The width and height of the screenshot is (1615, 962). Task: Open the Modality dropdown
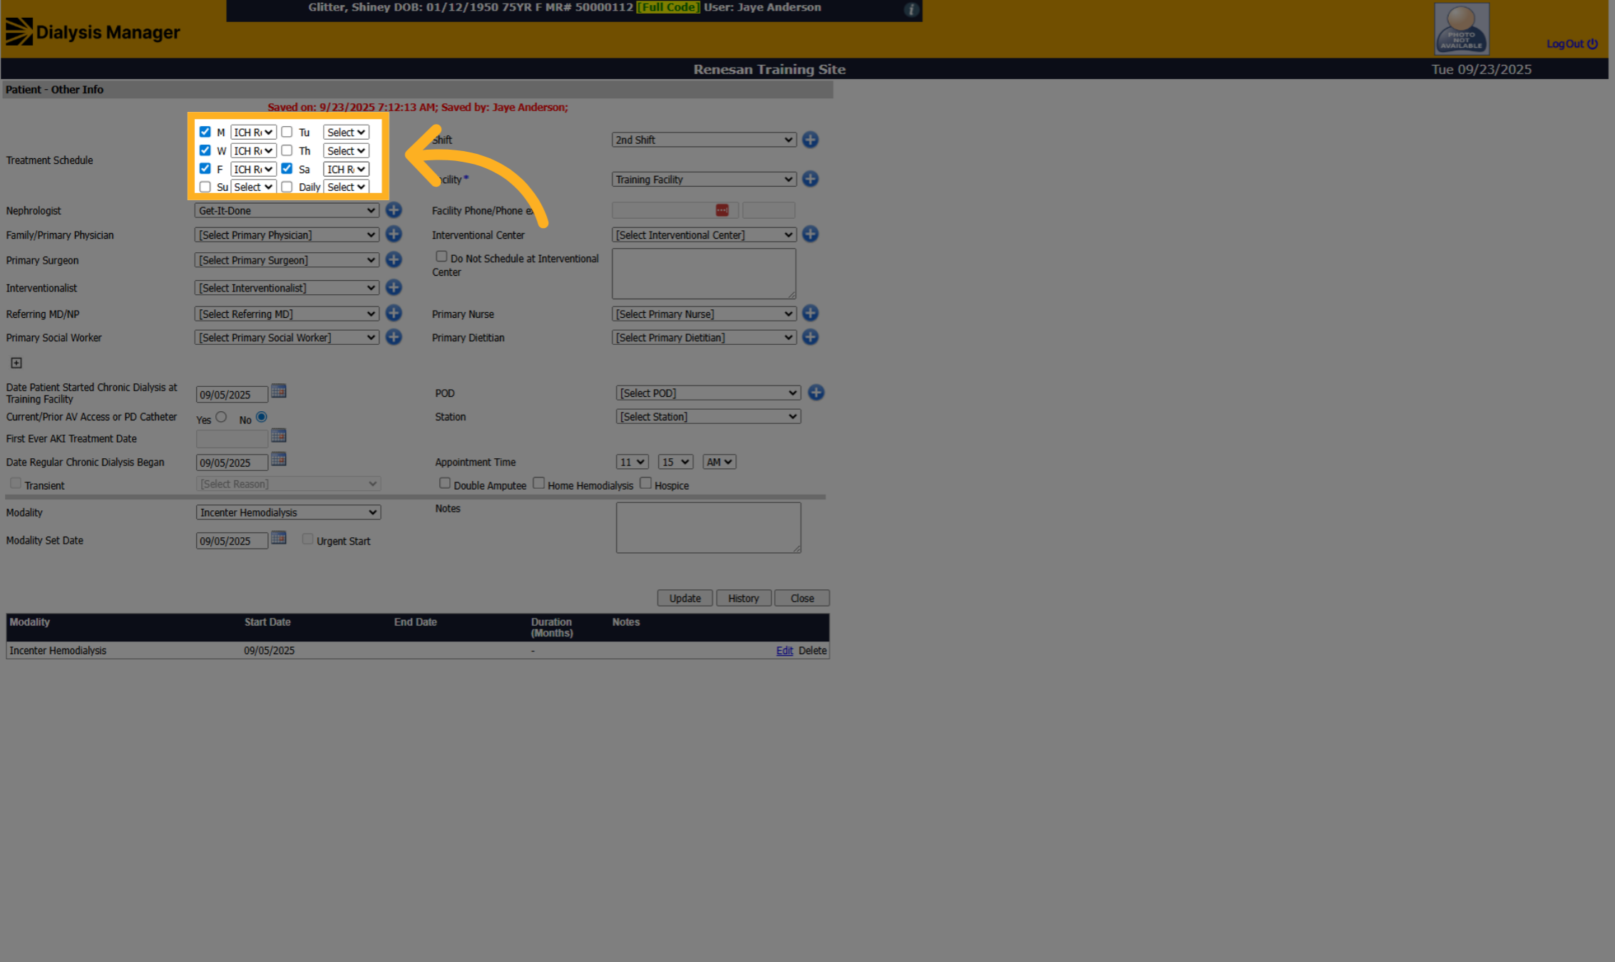tap(288, 512)
